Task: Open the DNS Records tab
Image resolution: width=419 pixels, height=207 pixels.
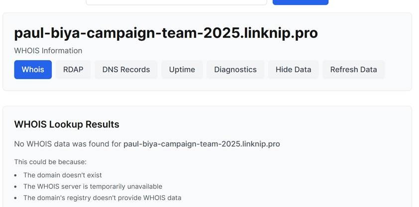Action: (x=126, y=69)
